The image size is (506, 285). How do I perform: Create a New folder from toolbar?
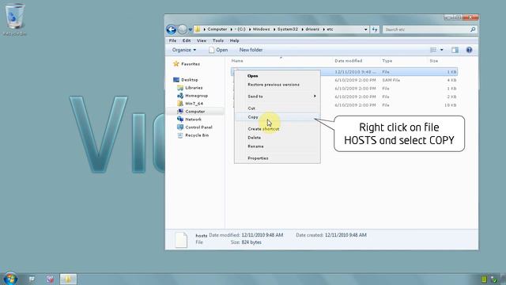point(251,50)
